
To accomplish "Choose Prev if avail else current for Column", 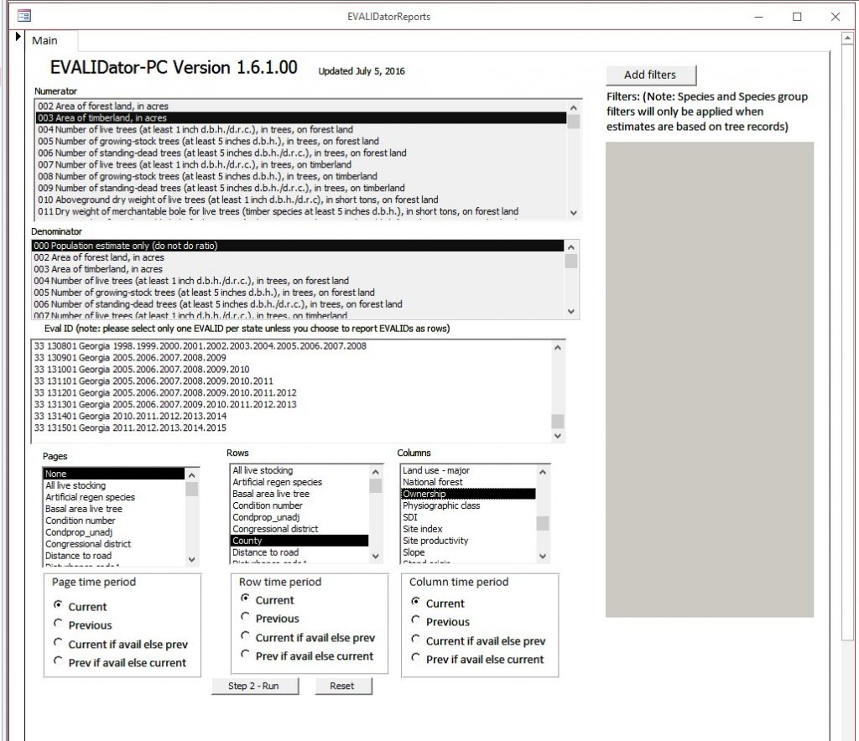I will point(415,658).
